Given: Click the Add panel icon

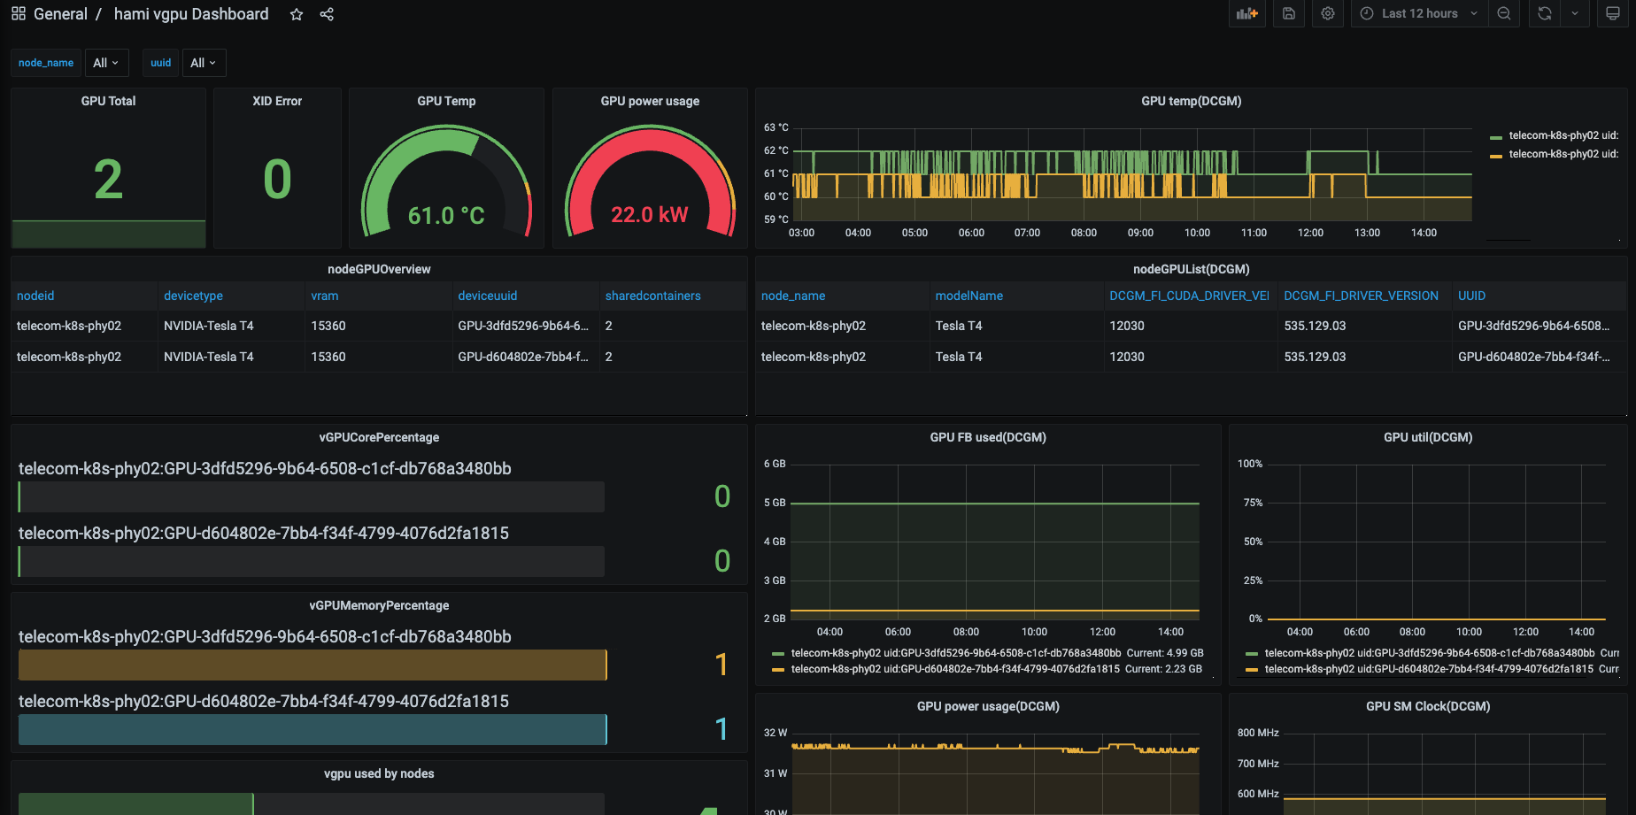Looking at the screenshot, I should click(x=1247, y=14).
